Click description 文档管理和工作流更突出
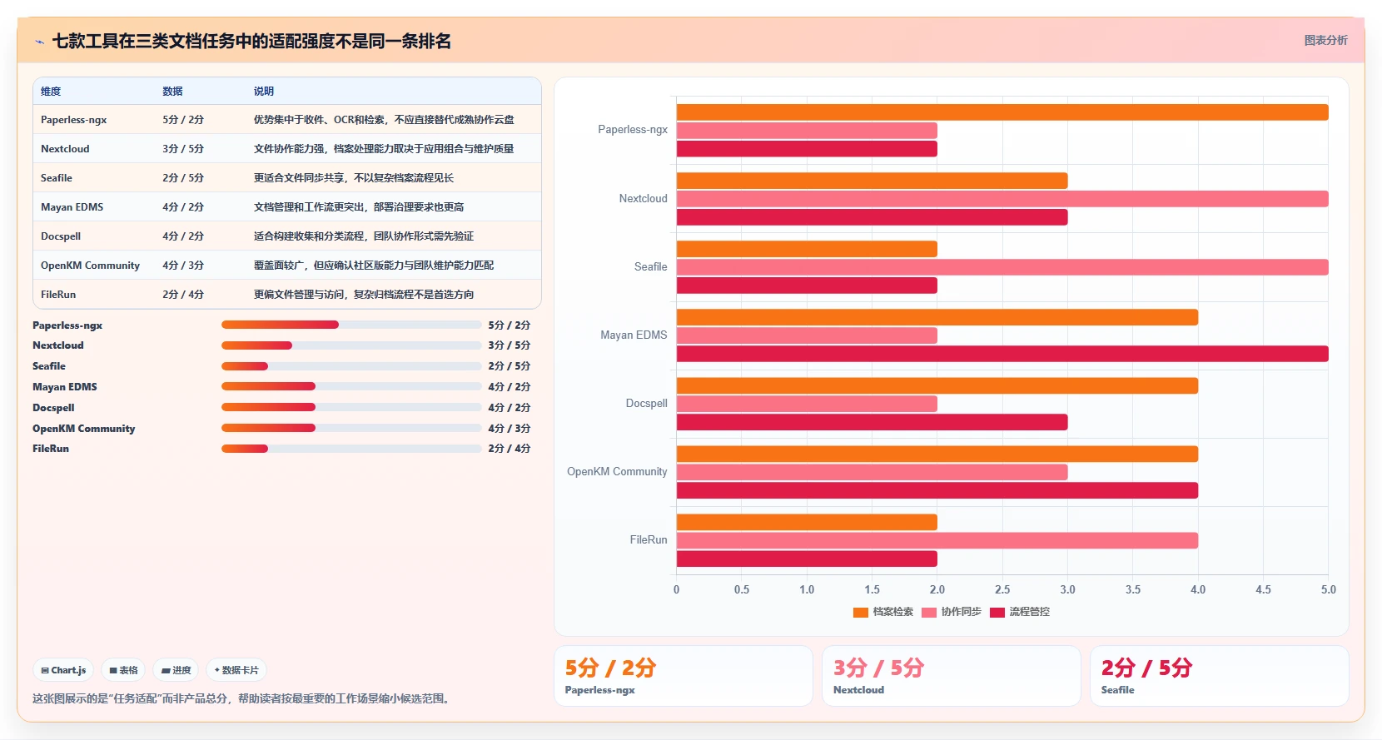Image resolution: width=1382 pixels, height=740 pixels. click(x=359, y=207)
